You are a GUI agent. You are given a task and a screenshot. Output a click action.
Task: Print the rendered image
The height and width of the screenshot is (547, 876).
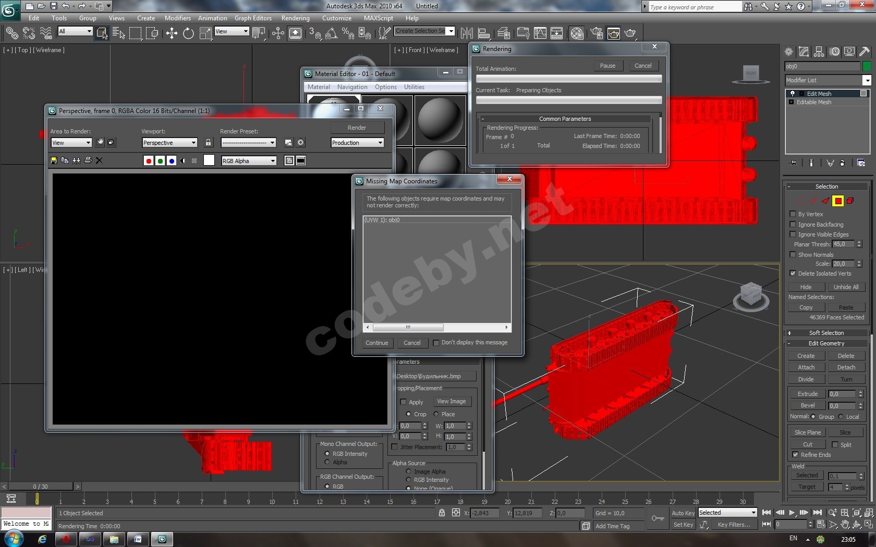[88, 160]
